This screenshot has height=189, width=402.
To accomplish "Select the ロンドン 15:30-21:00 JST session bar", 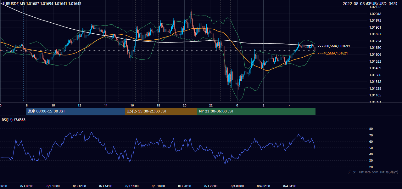I will coord(161,111).
